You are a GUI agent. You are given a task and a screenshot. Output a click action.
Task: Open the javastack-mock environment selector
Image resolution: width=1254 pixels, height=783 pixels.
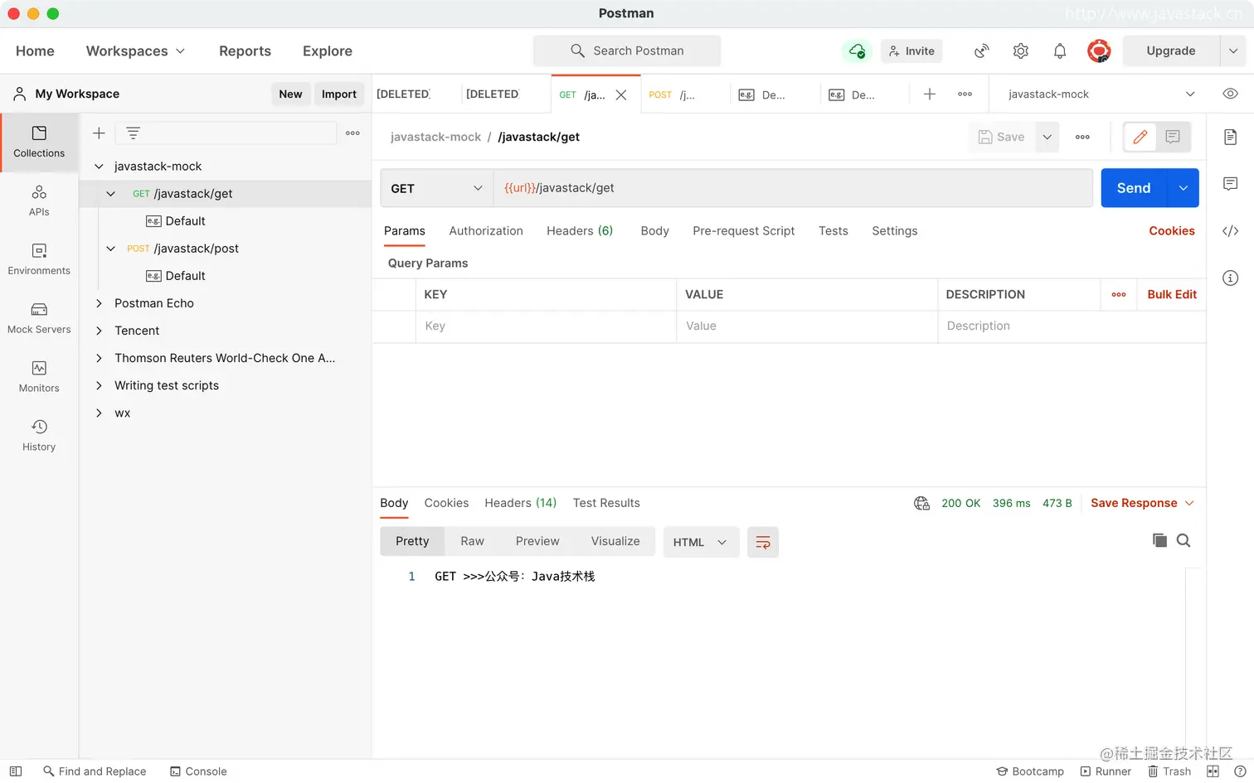tap(1101, 94)
